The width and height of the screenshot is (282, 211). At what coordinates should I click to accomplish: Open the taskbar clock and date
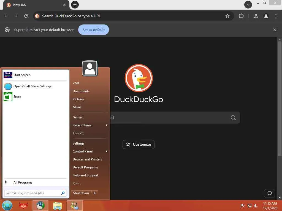tap(270, 206)
